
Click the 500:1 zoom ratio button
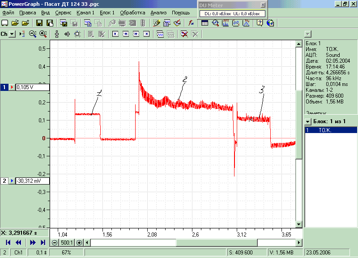click(67, 242)
